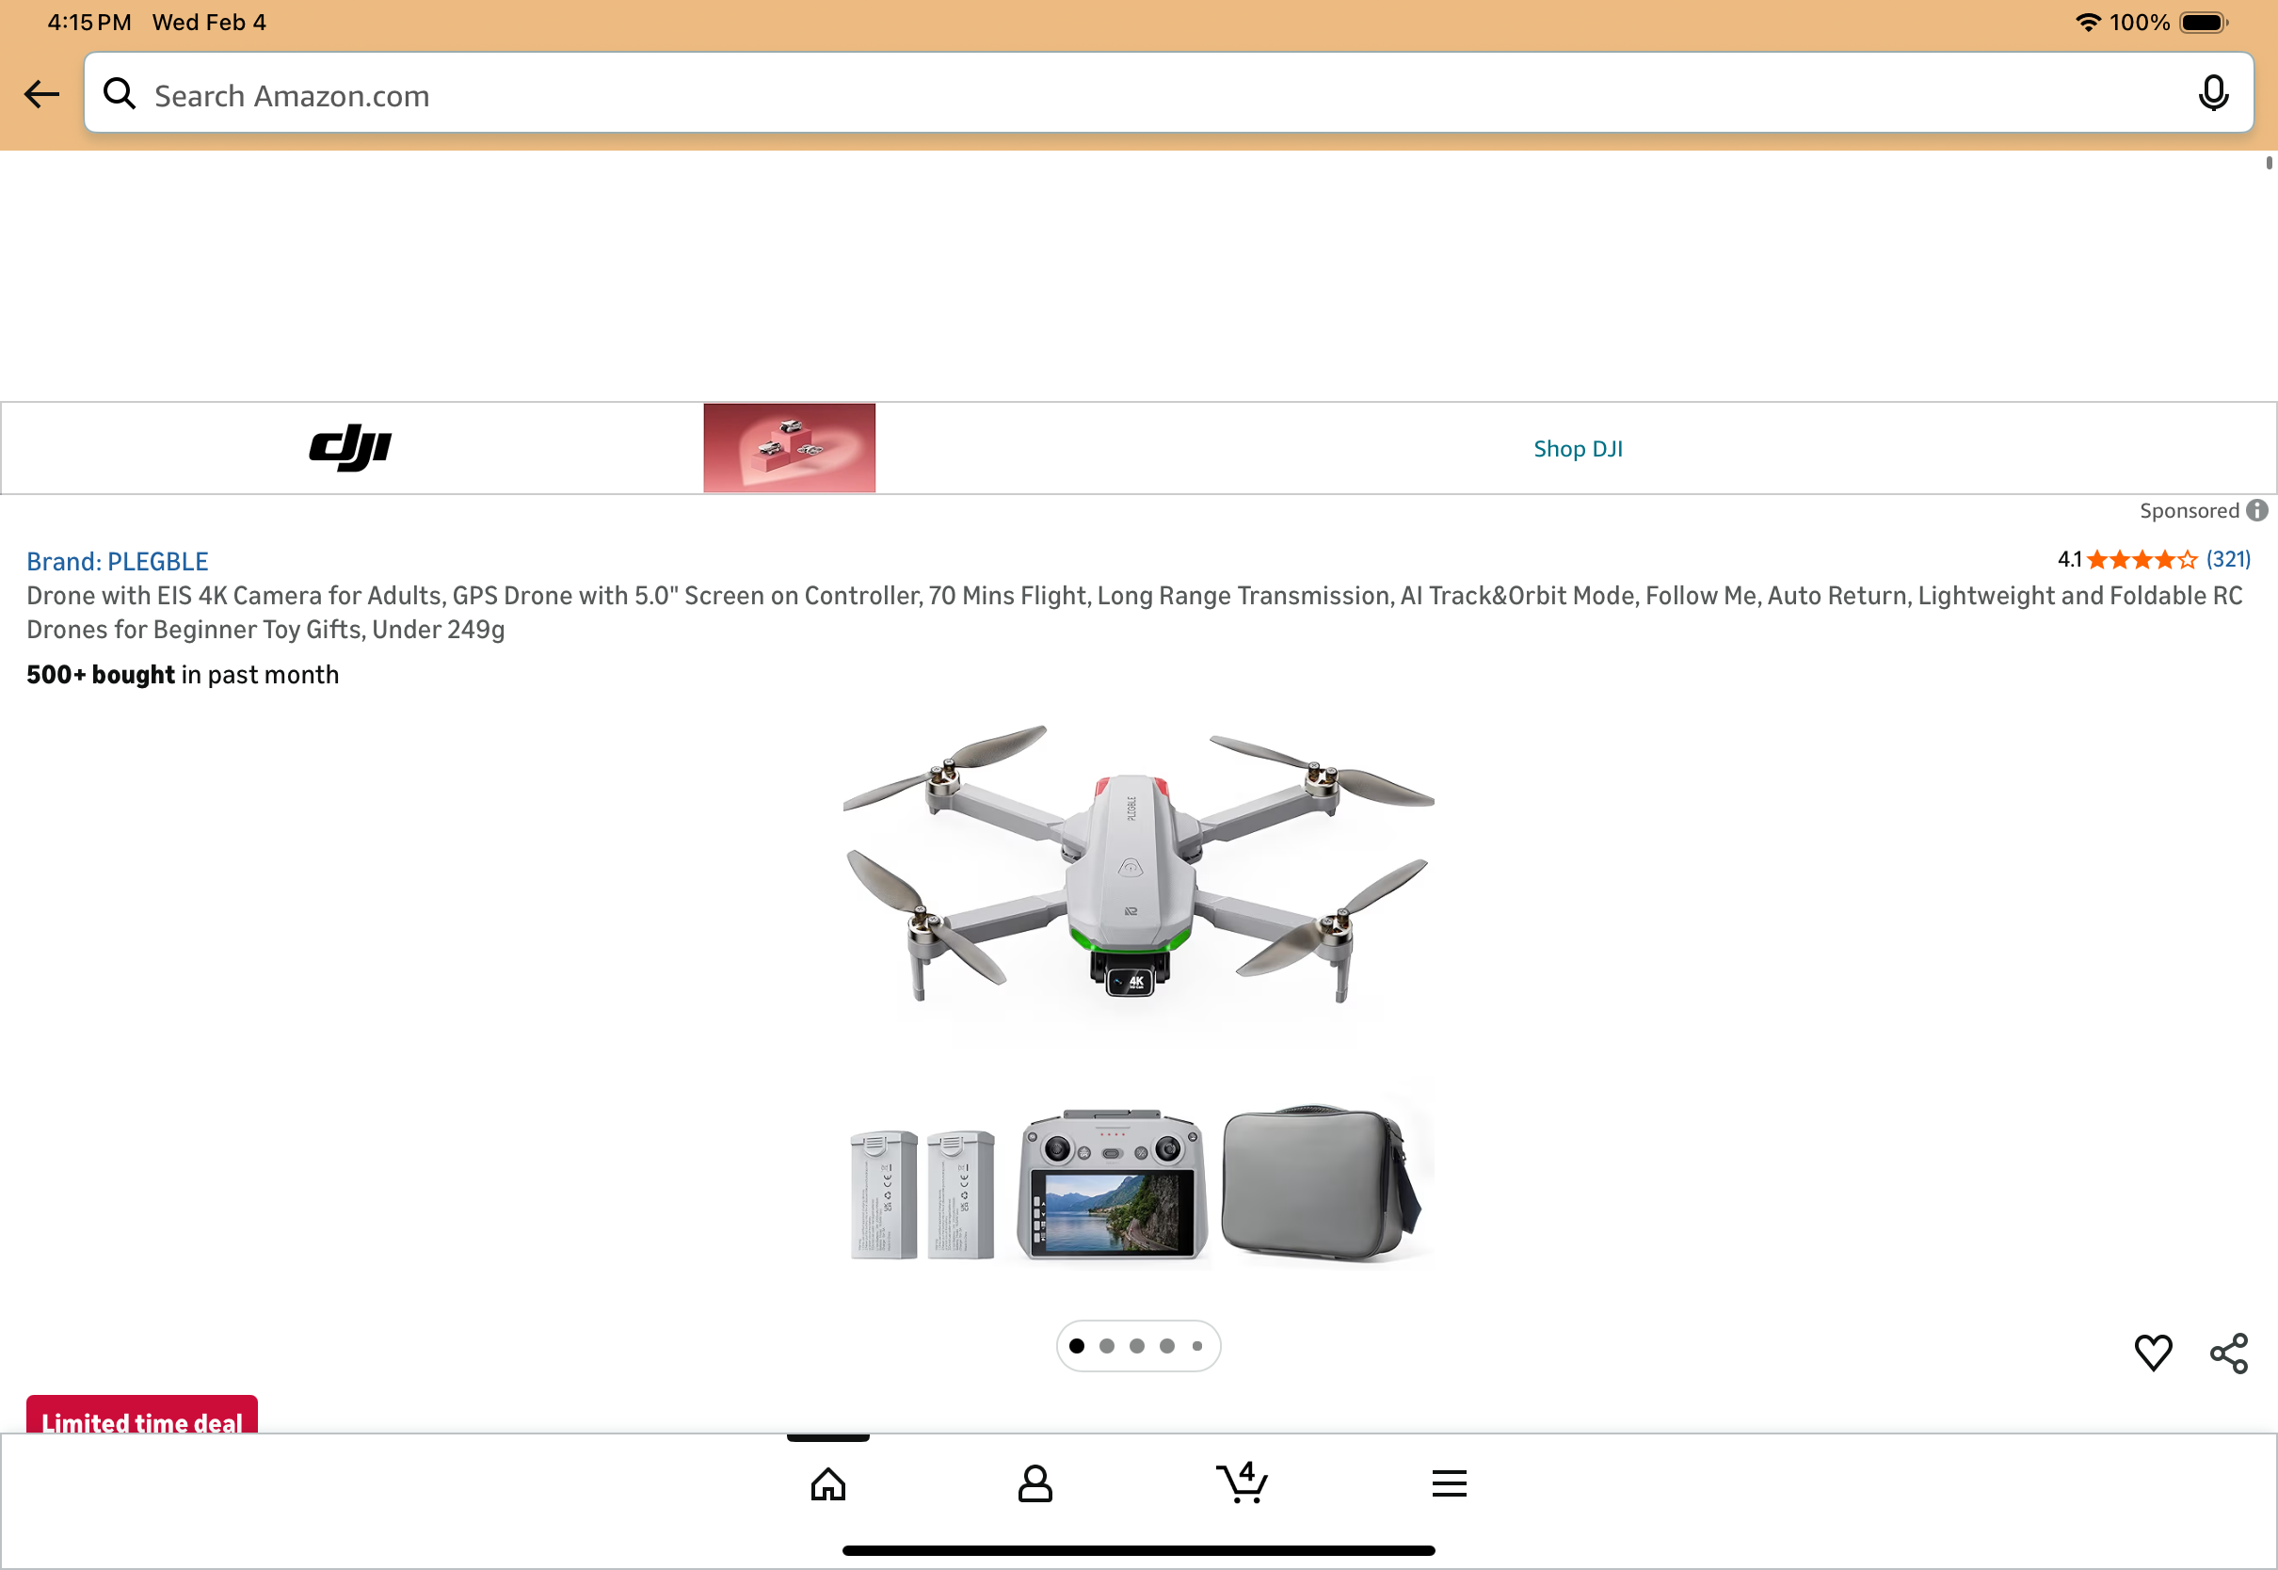Screen dimensions: 2278x1570
Task: Tap the share icon
Action: (2229, 1354)
